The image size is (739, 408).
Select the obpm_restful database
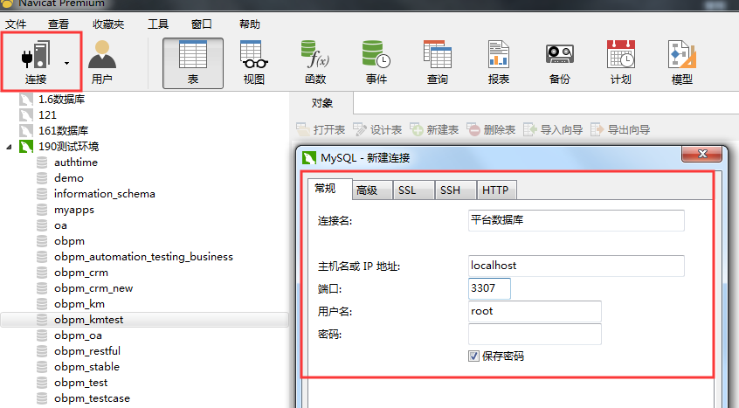[87, 351]
